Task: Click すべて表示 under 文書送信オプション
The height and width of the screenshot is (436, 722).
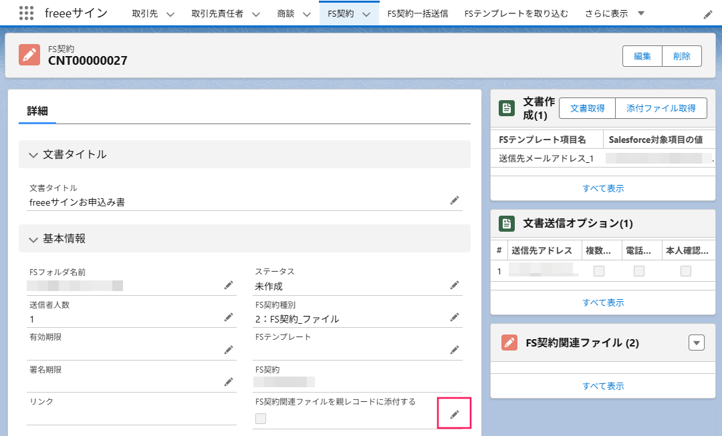Action: point(603,302)
